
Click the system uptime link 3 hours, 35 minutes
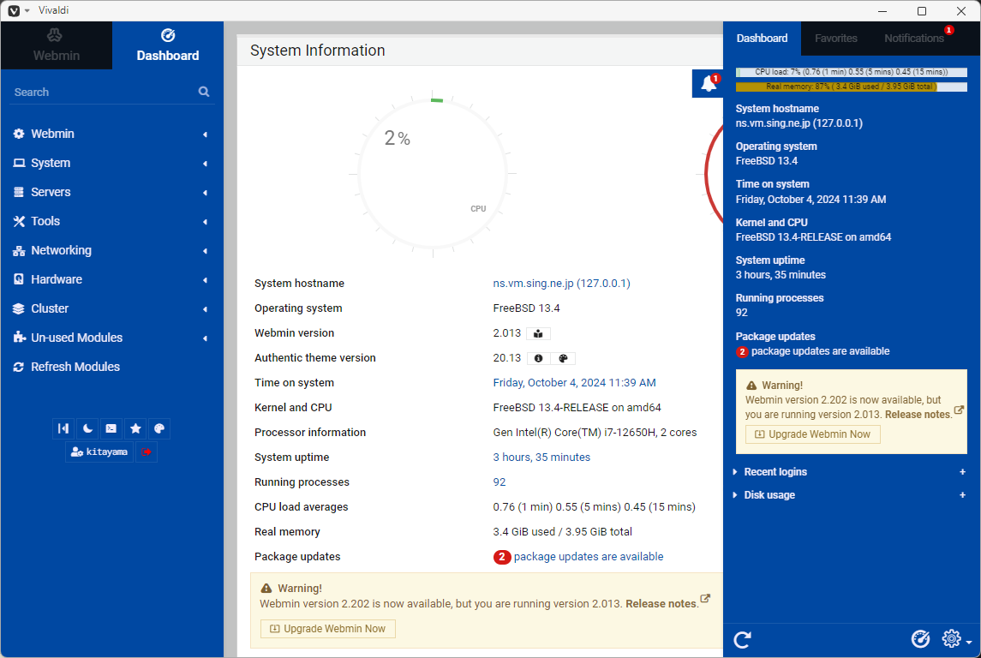pyautogui.click(x=541, y=458)
